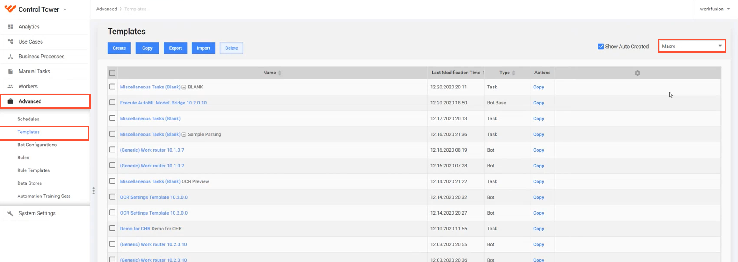The height and width of the screenshot is (262, 738).
Task: Click Copy action for OCR Preview row
Action: (x=538, y=181)
